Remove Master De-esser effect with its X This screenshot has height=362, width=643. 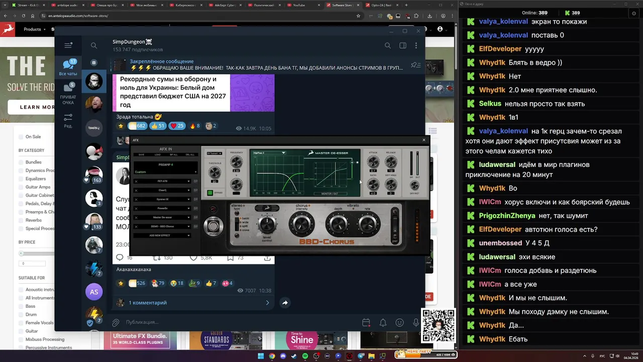click(136, 217)
